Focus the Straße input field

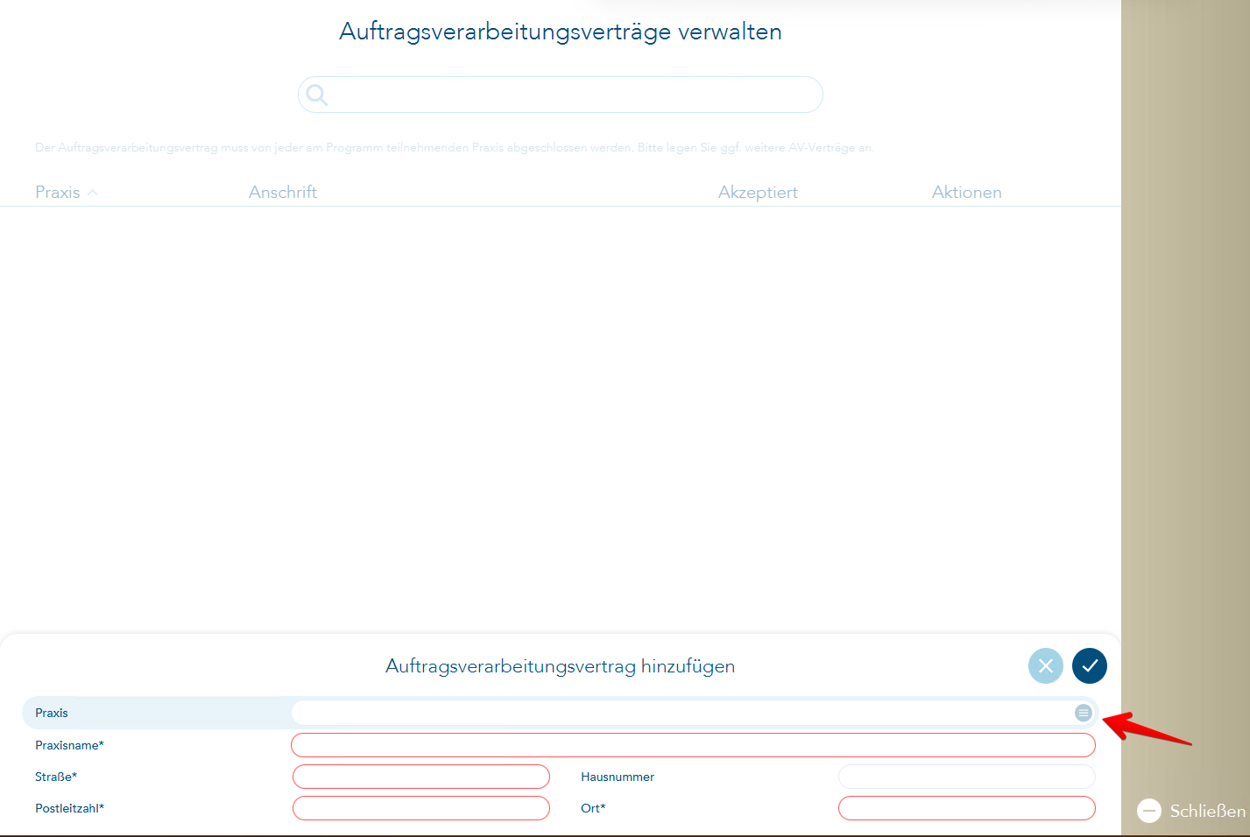pyautogui.click(x=420, y=777)
